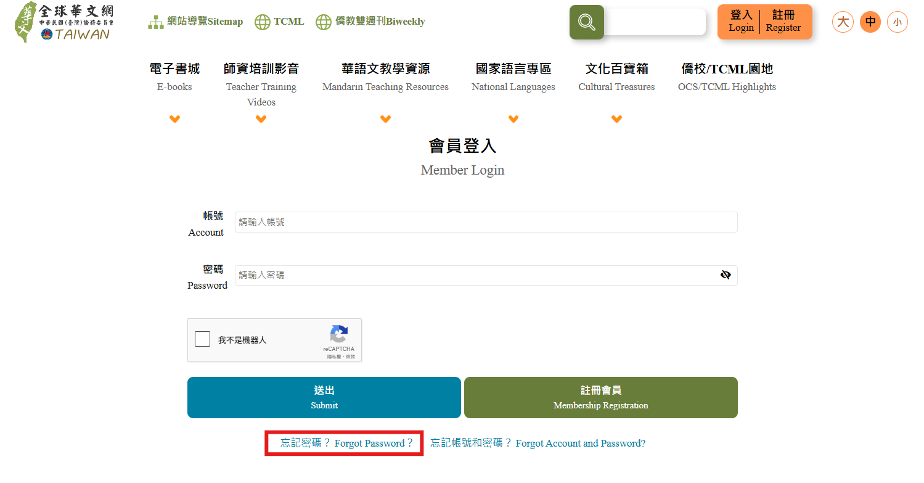Screen dimensions: 924x483
Task: Expand the E-books menu chevron
Action: pos(174,119)
